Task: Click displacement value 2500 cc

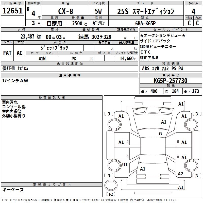Action: (x=80, y=23)
